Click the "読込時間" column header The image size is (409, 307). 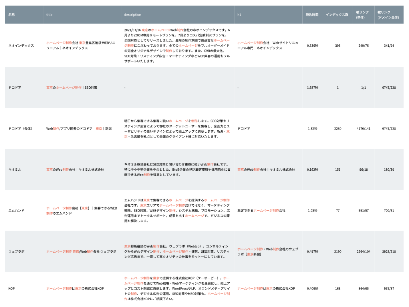pyautogui.click(x=312, y=15)
